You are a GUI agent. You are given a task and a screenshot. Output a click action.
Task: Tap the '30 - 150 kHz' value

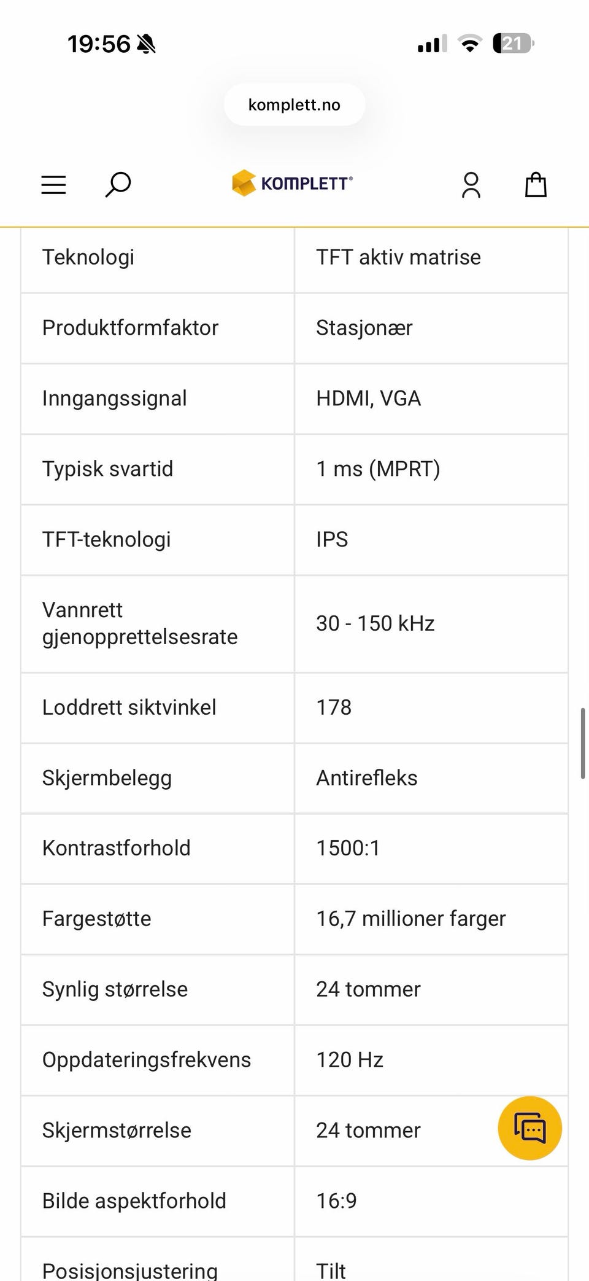coord(375,623)
